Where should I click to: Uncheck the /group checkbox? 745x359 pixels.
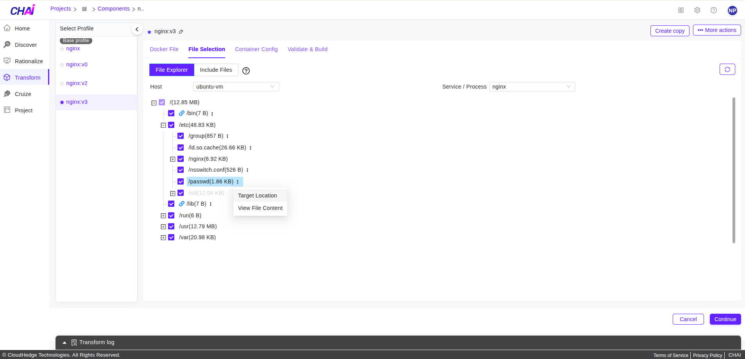pos(181,136)
